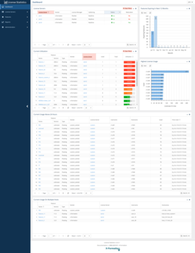Image resolution: width=195 pixels, height=253 pixels.
Task: Open Status column dropdown arrow
Action: pos(120,12)
